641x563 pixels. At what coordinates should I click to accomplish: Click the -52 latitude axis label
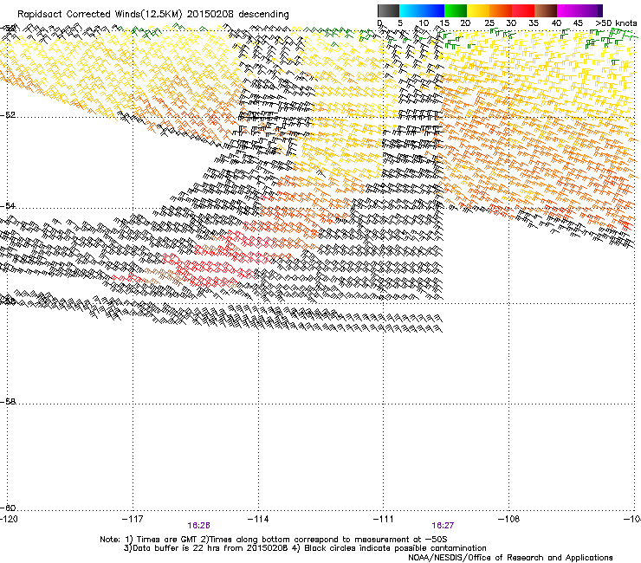pyautogui.click(x=8, y=115)
